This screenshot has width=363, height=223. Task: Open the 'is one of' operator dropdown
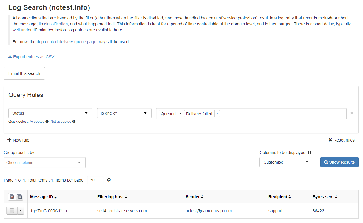pos(124,113)
